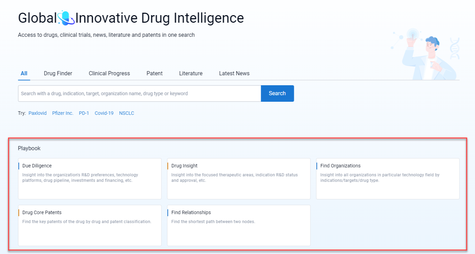The height and width of the screenshot is (254, 475).
Task: Click the blue Search button
Action: click(277, 93)
